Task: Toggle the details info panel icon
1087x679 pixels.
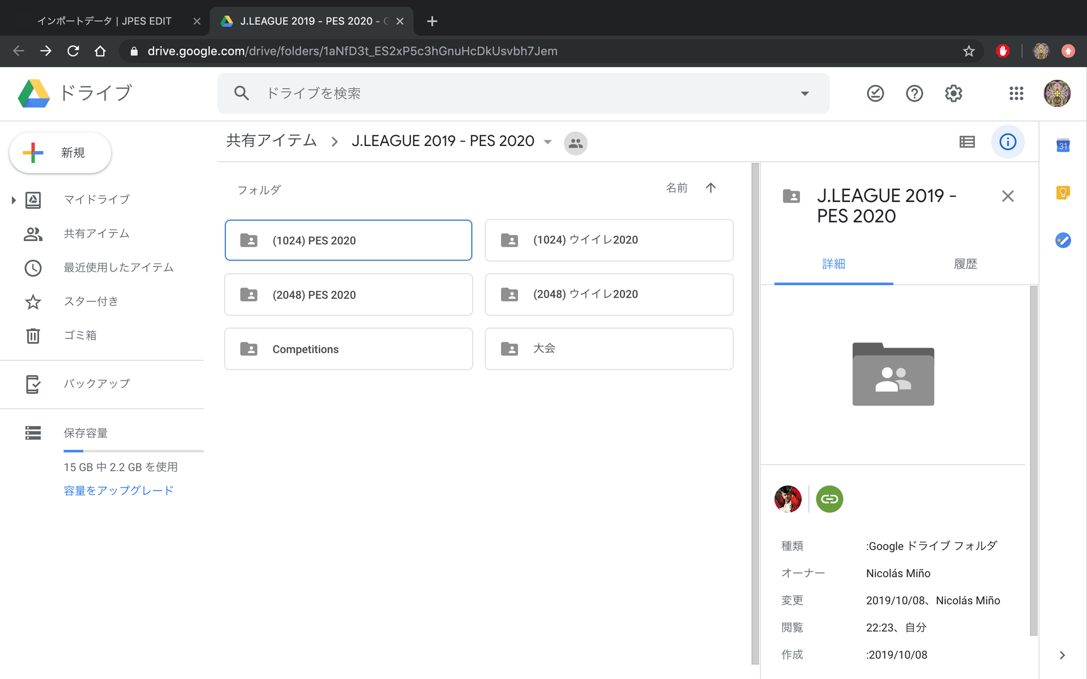Action: click(1008, 142)
